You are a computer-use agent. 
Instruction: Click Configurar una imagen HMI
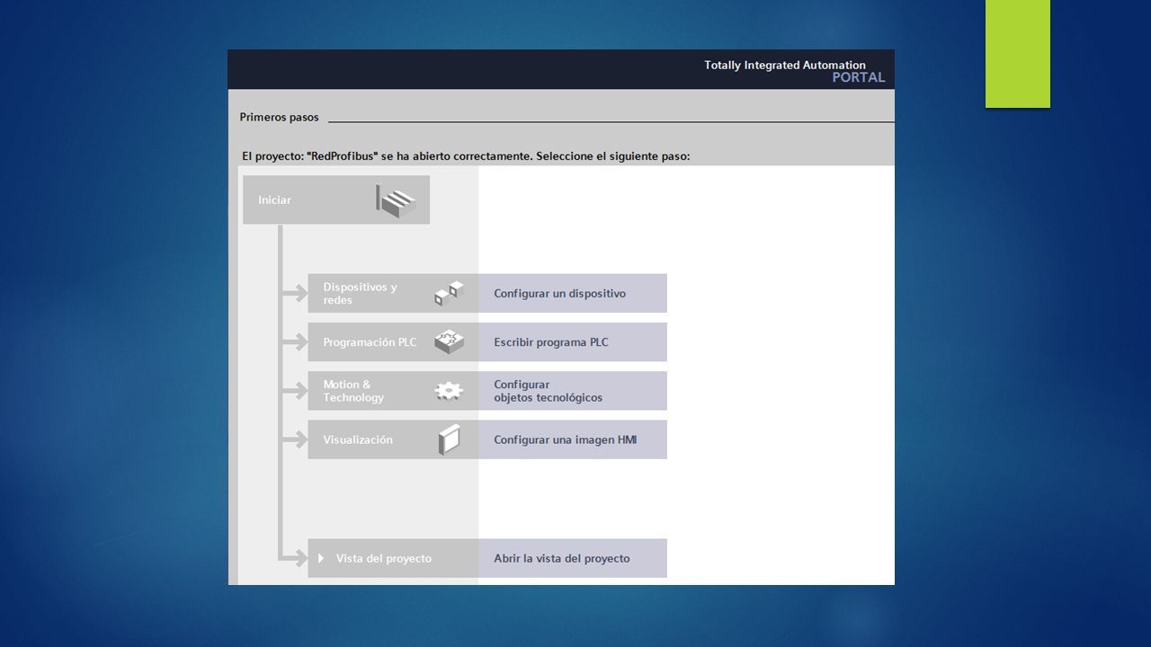point(573,439)
